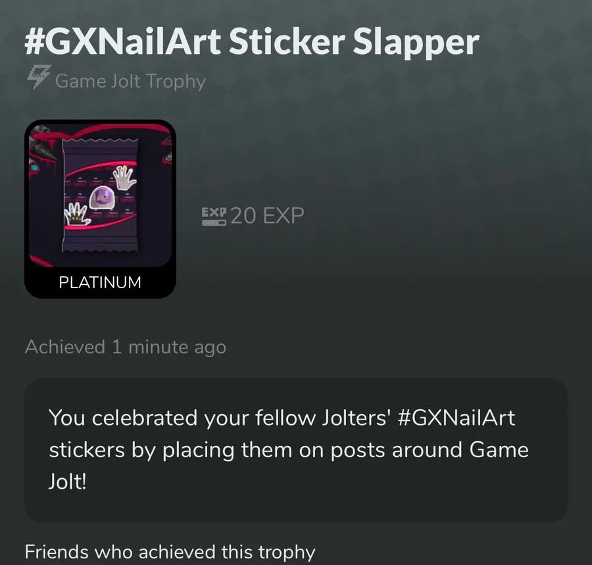Viewport: 592px width, 565px height.
Task: Click the zigzag top edge of sticker pack
Action: point(101,140)
